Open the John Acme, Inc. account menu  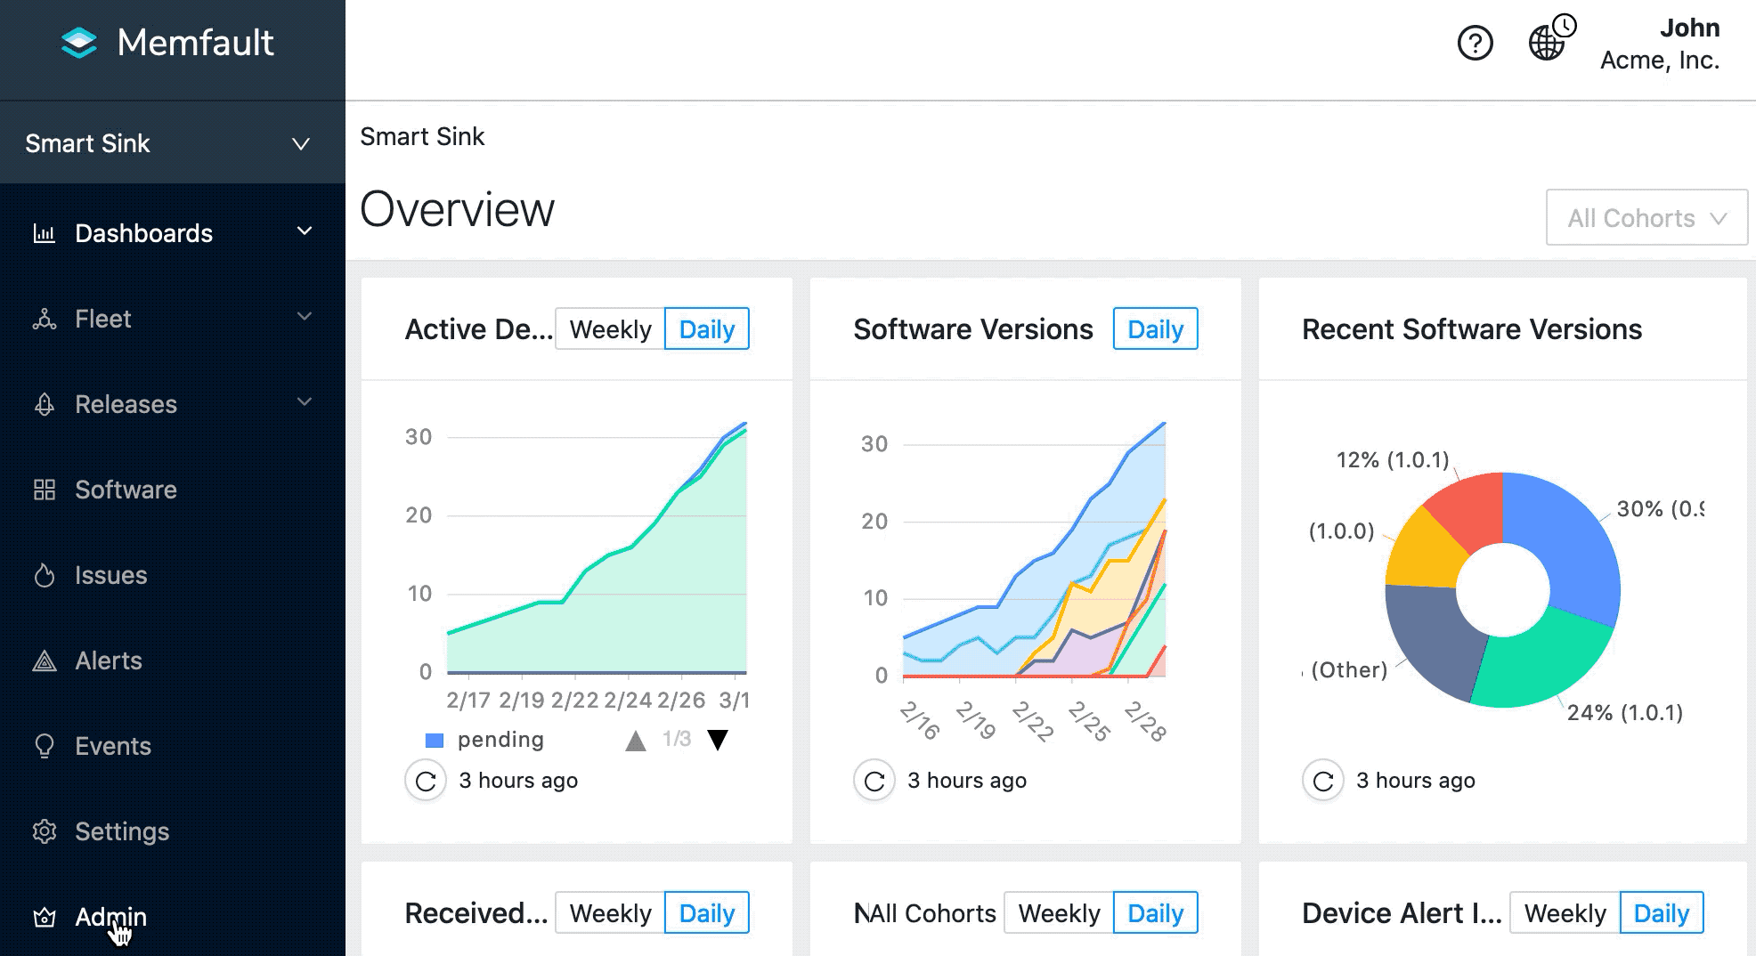(x=1659, y=43)
